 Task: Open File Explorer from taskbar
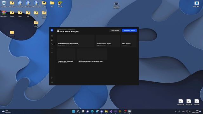106,111
